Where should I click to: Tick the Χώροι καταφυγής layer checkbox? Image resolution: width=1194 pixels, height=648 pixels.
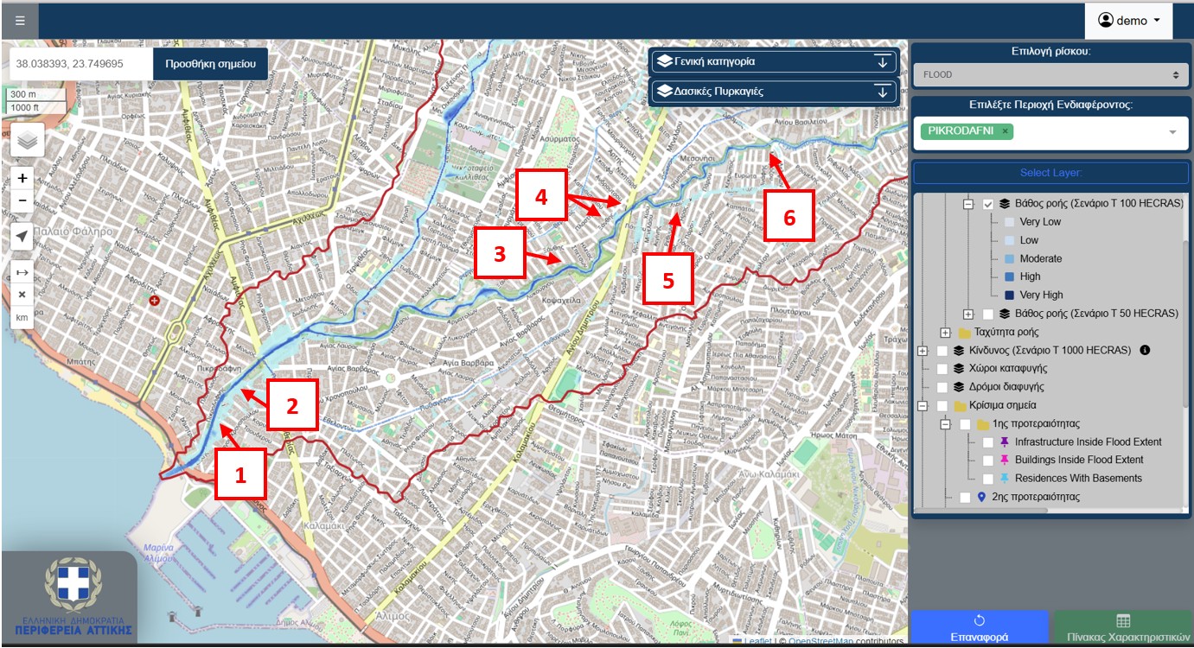942,369
